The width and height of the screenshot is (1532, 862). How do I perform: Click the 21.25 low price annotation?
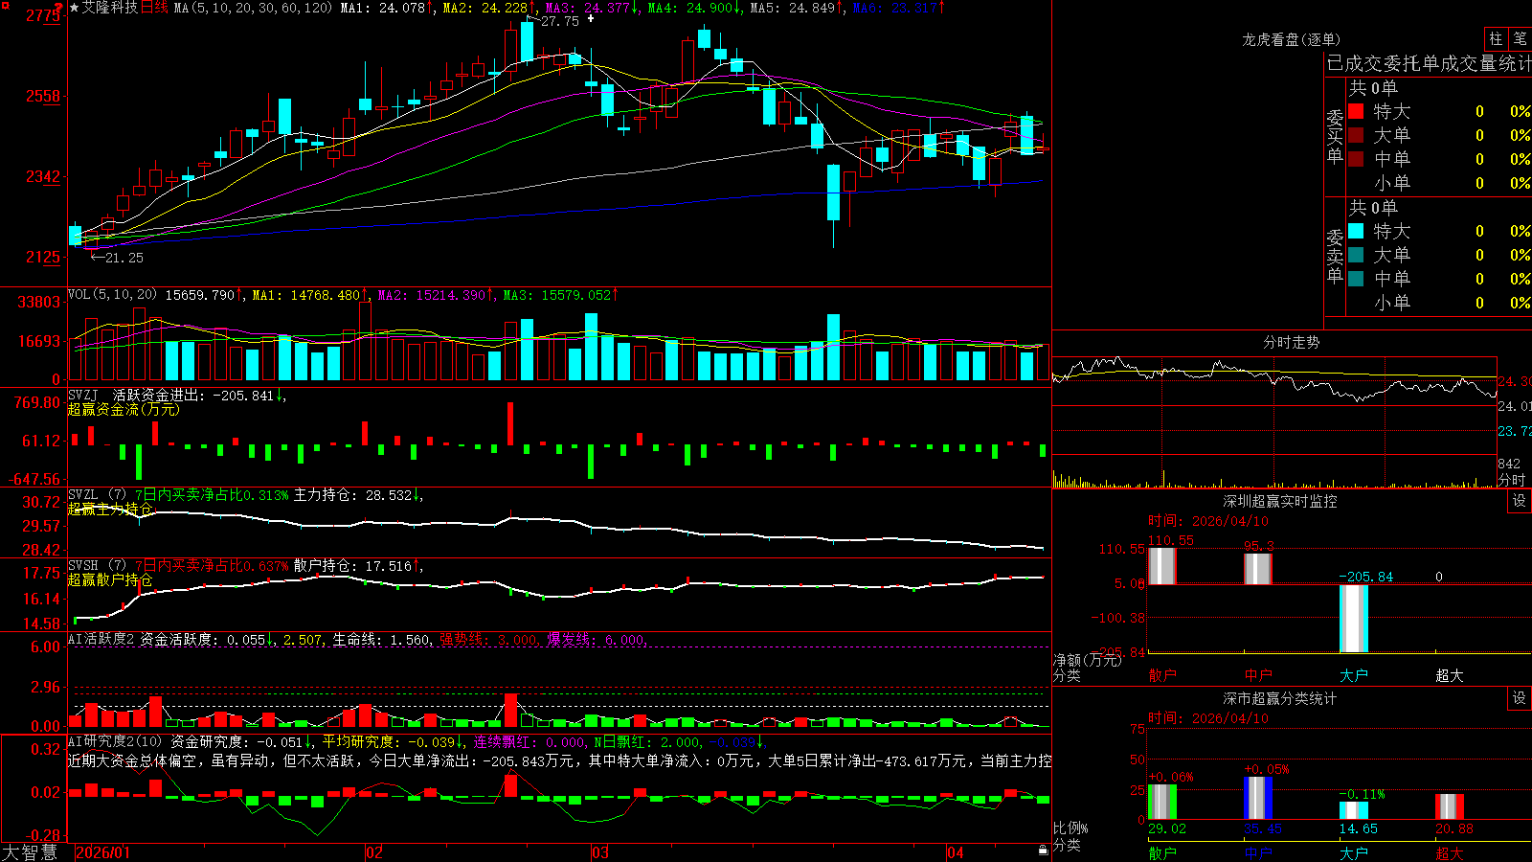pos(124,258)
